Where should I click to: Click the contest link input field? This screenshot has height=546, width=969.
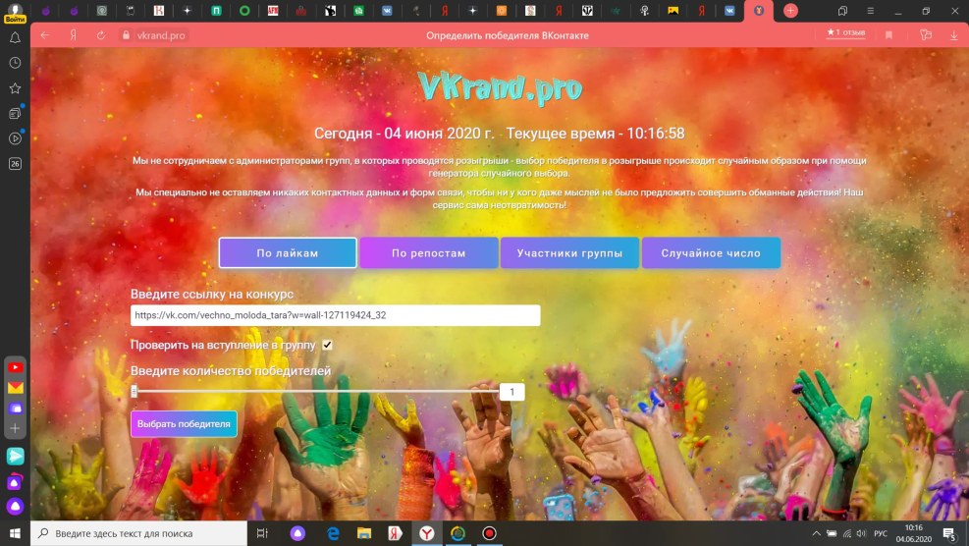[335, 315]
